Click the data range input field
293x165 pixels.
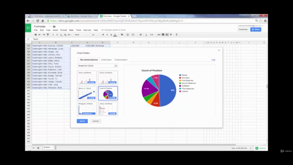point(98,66)
